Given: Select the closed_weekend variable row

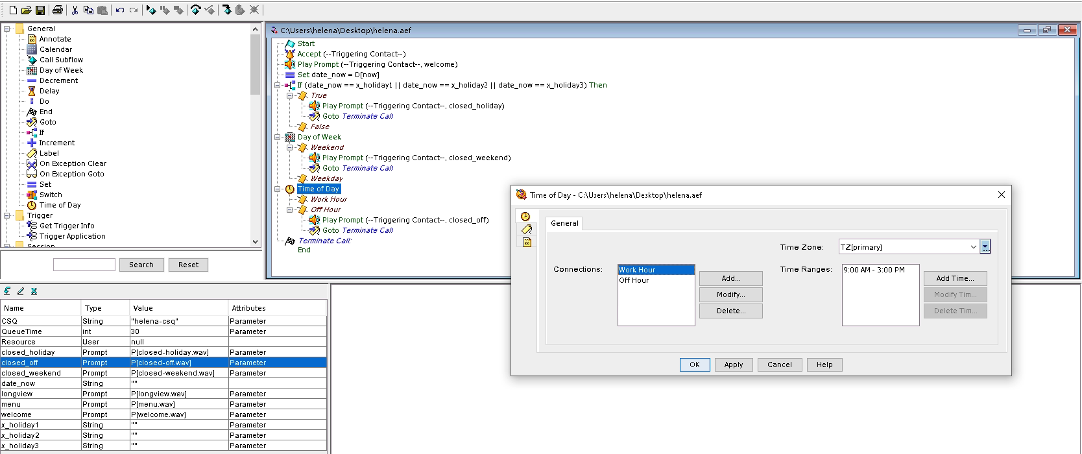Looking at the screenshot, I should 31,373.
